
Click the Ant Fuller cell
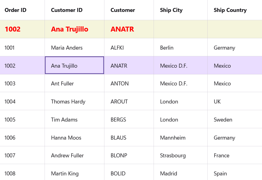(62, 84)
